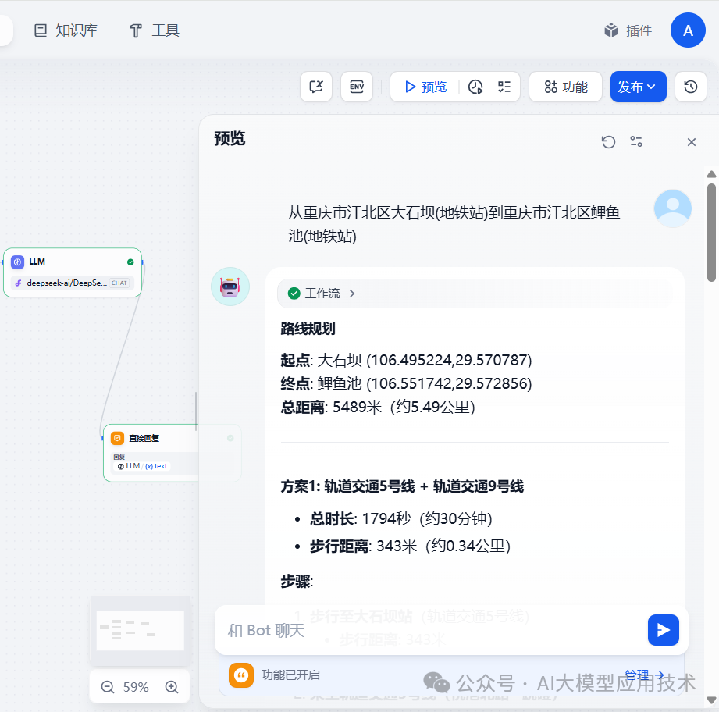Open the 插件 plugins panel

coord(628,30)
